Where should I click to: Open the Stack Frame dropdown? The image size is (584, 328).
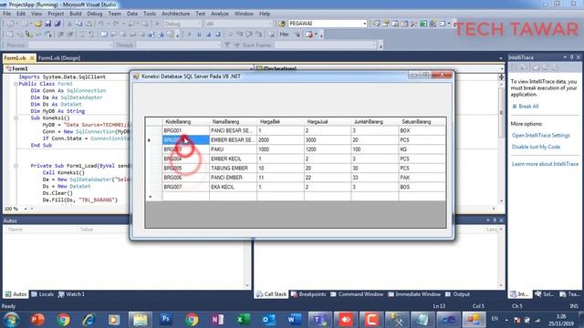coord(375,45)
